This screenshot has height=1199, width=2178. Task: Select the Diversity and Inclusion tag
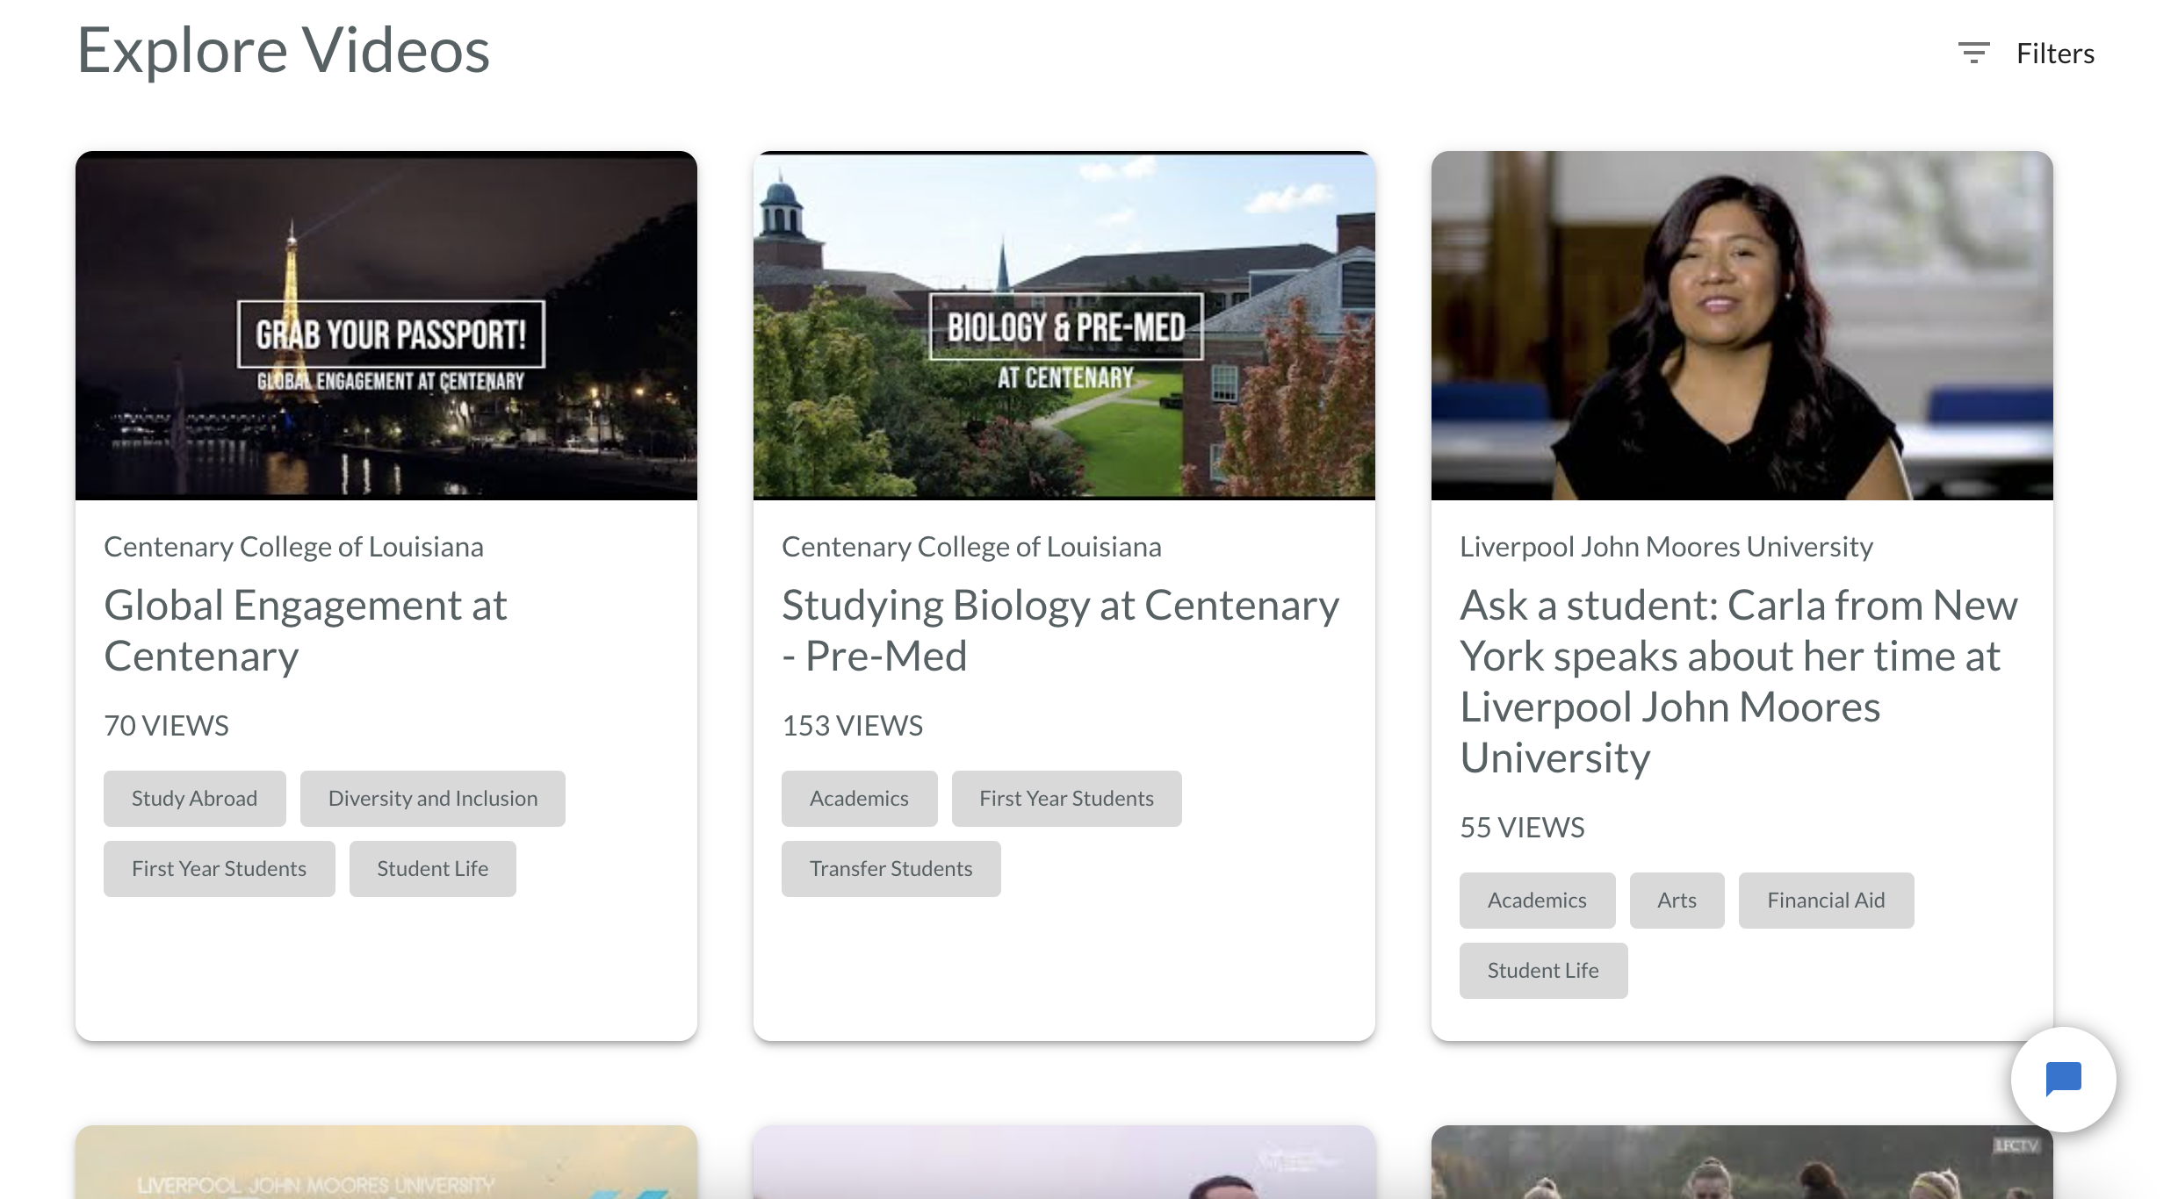(x=433, y=799)
